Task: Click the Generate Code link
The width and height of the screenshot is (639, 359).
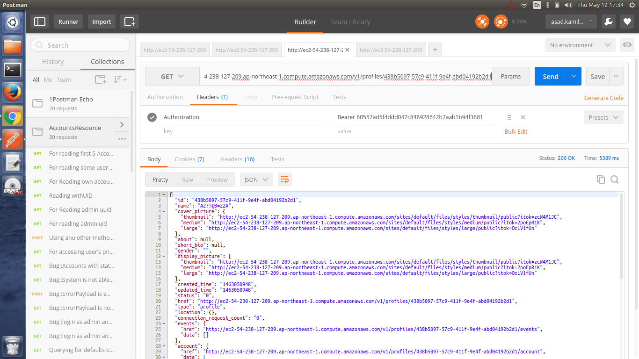Action: [603, 98]
